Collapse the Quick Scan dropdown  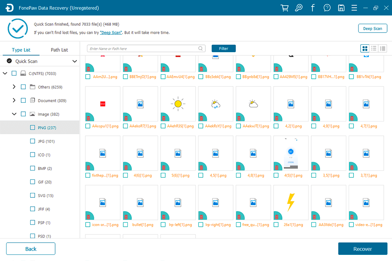point(75,60)
